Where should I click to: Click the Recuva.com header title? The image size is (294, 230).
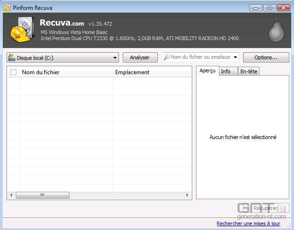tap(62, 23)
